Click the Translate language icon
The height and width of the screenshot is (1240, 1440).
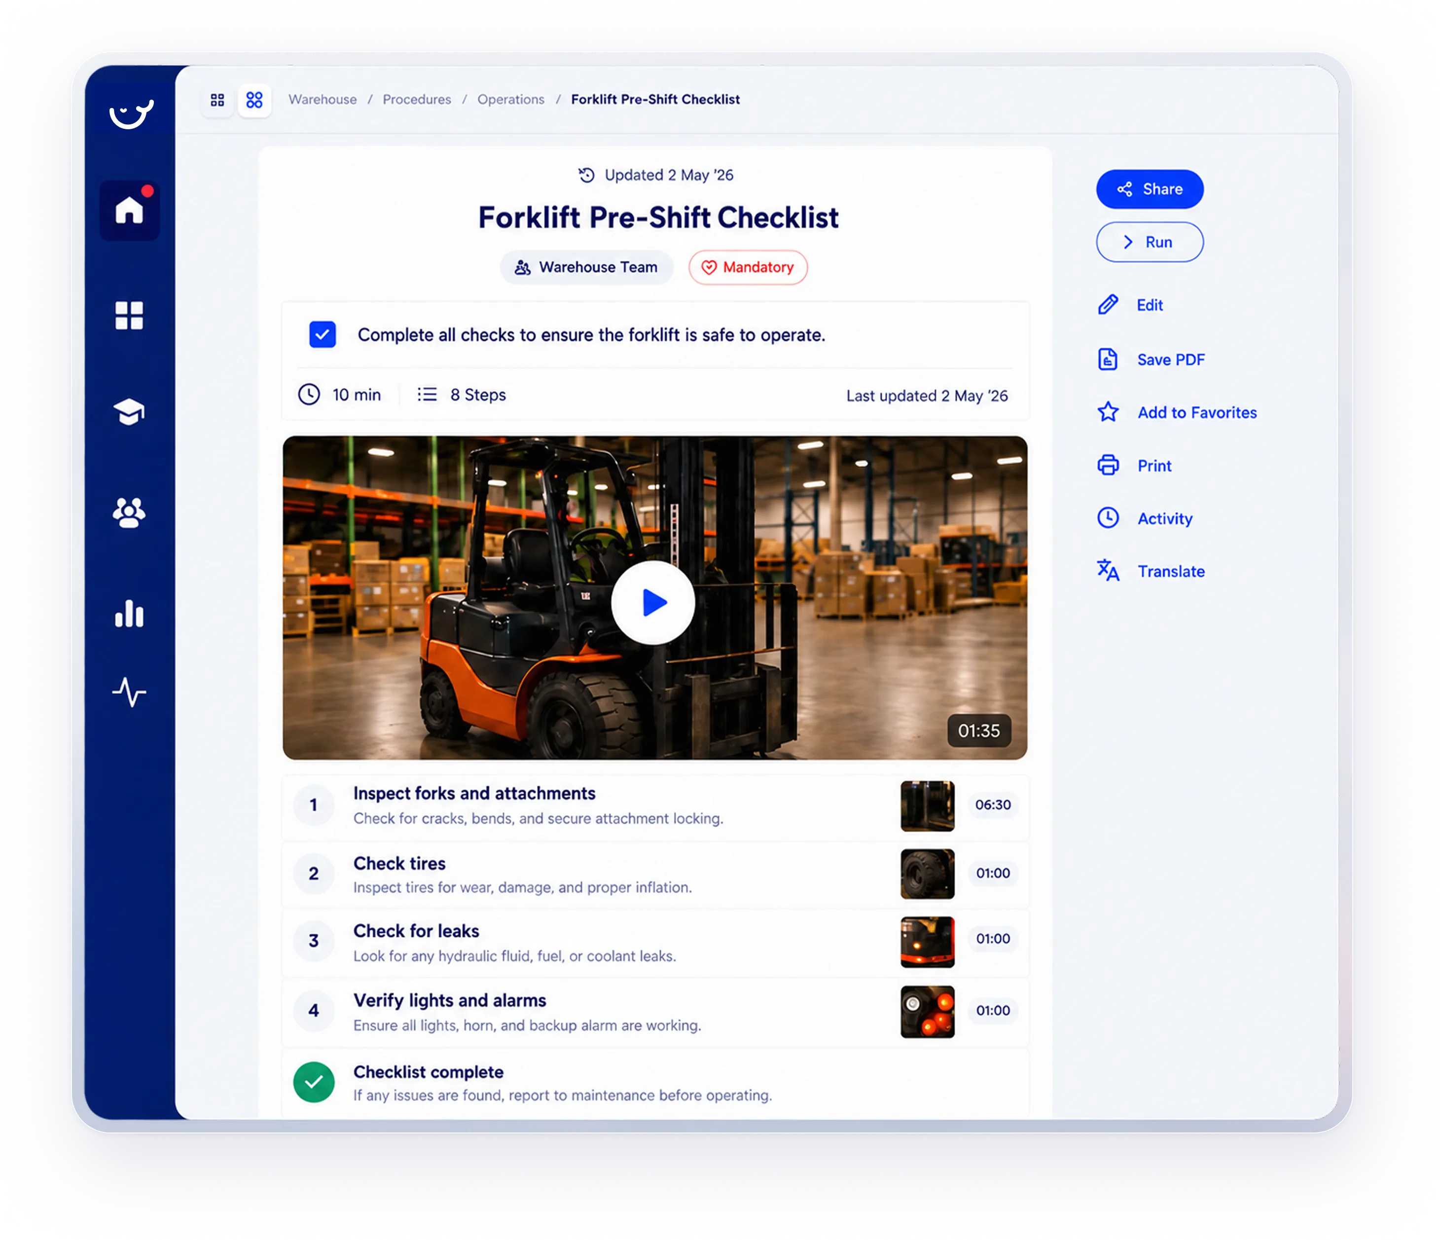(1108, 571)
